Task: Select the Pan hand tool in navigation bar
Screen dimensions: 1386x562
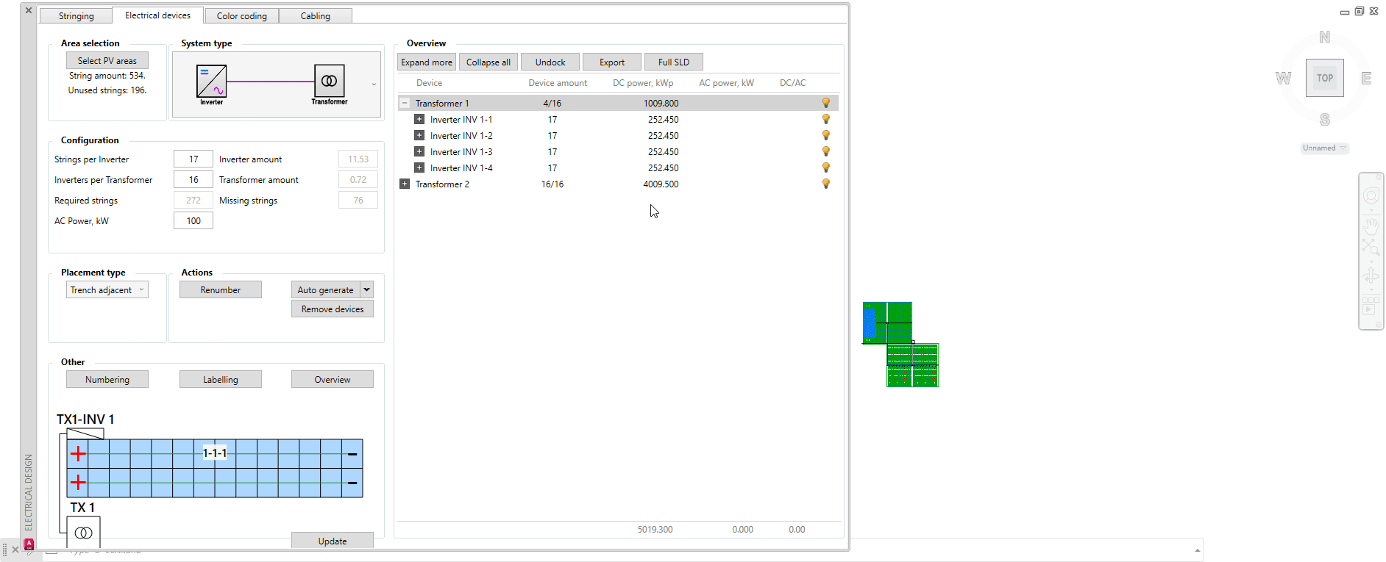Action: pyautogui.click(x=1371, y=226)
